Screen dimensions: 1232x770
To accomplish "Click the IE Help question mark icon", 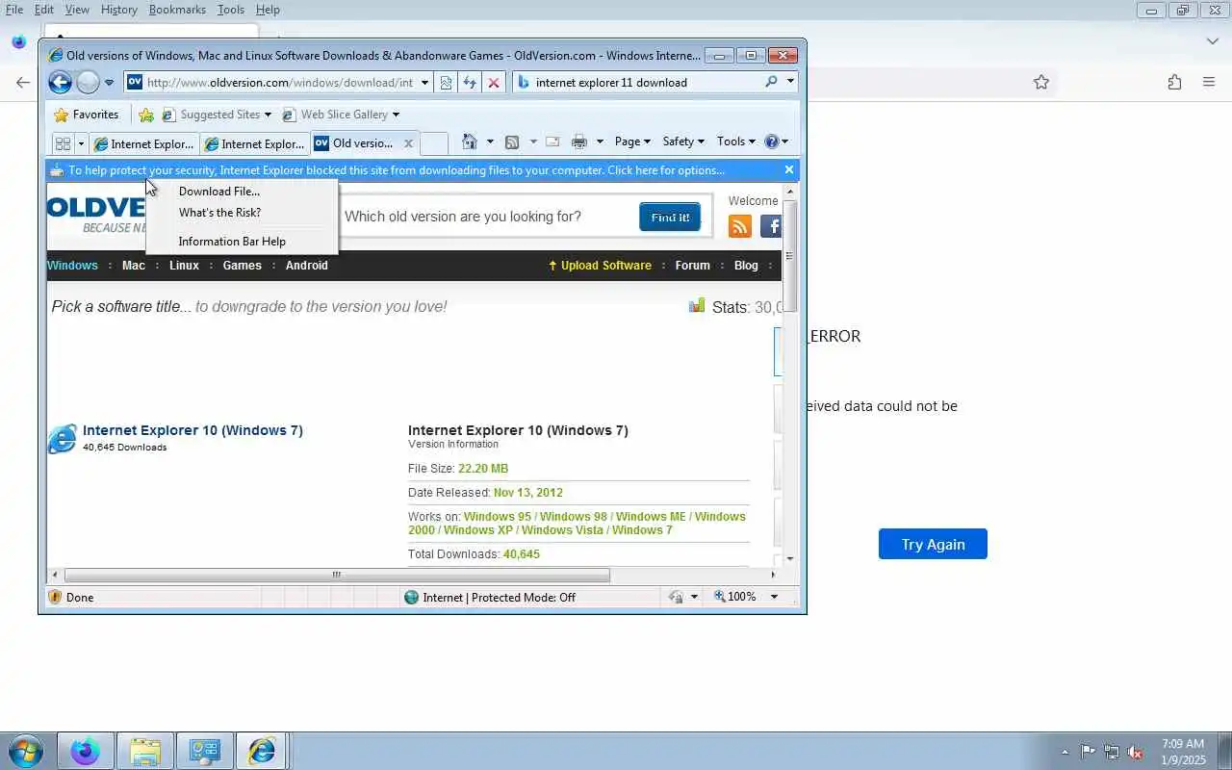I will (x=772, y=141).
